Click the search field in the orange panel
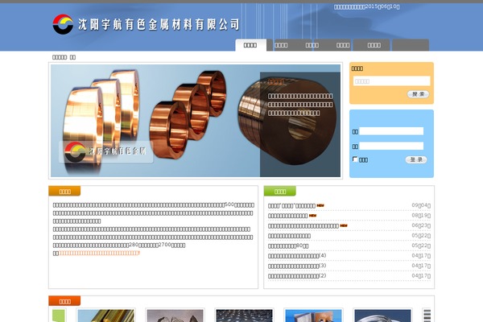The height and width of the screenshot is (322, 483). tap(391, 81)
